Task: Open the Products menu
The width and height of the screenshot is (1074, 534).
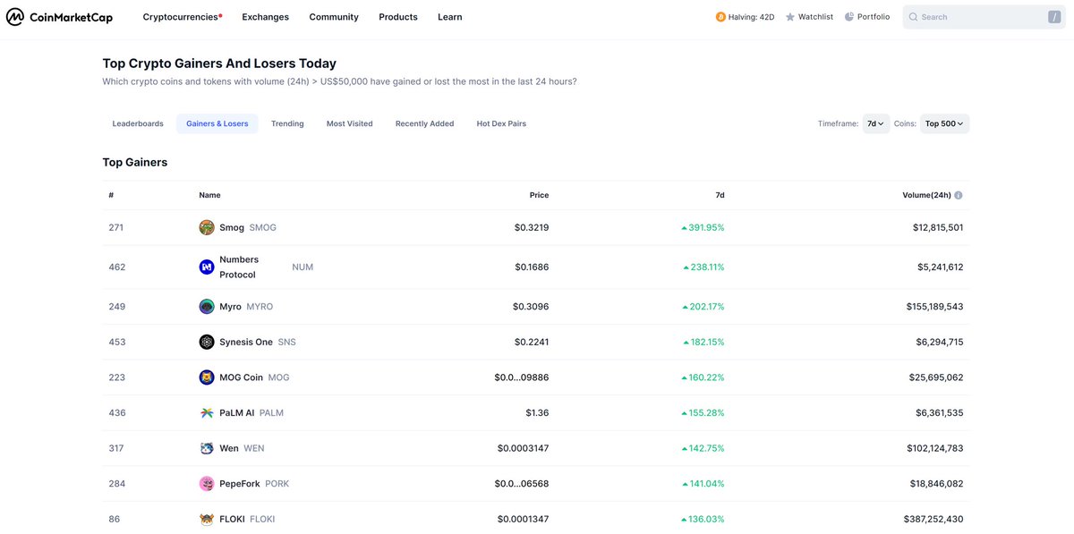Action: click(398, 17)
